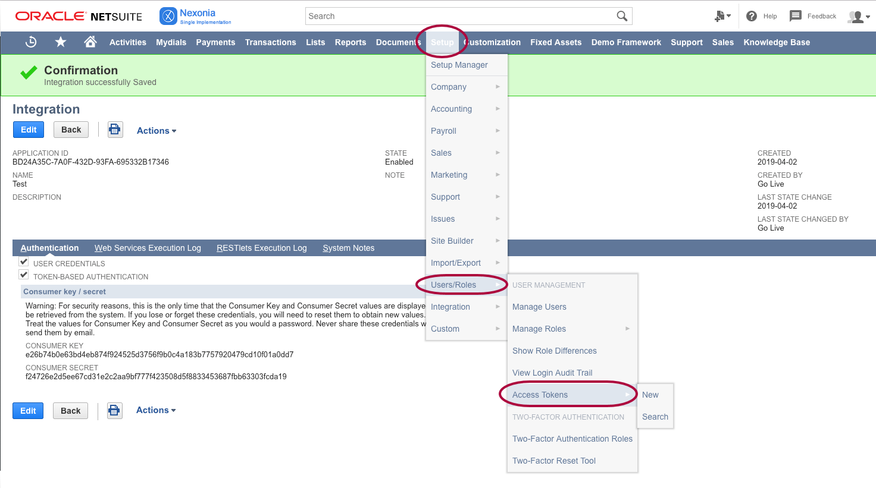This screenshot has width=876, height=488.
Task: Click the top blue Edit button
Action: point(29,130)
